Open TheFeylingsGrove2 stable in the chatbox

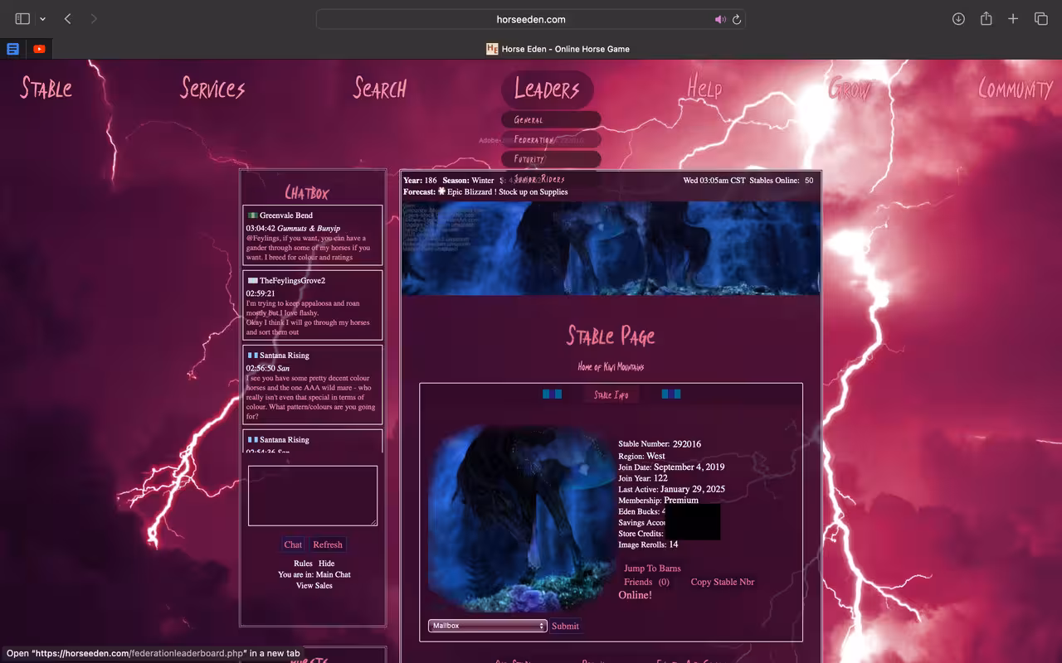(x=292, y=281)
